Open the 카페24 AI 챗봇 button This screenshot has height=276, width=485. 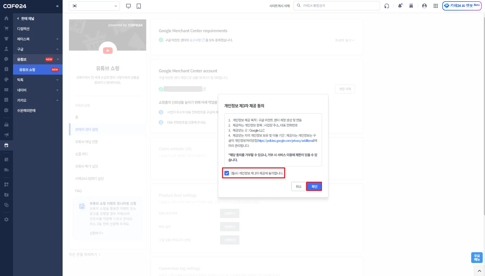coord(462,6)
